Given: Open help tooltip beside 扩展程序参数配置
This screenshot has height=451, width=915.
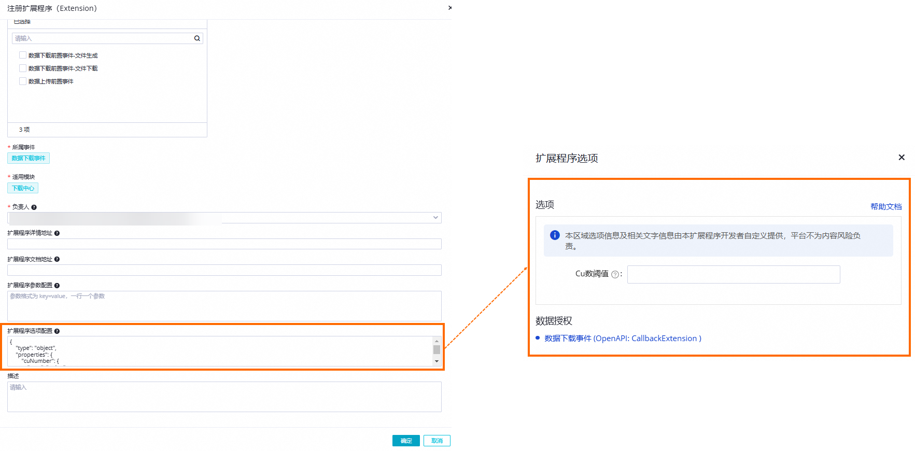Looking at the screenshot, I should coord(57,286).
